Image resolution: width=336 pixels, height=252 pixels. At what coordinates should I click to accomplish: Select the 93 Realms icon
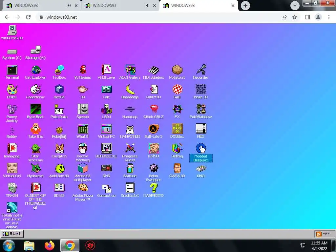point(83,70)
